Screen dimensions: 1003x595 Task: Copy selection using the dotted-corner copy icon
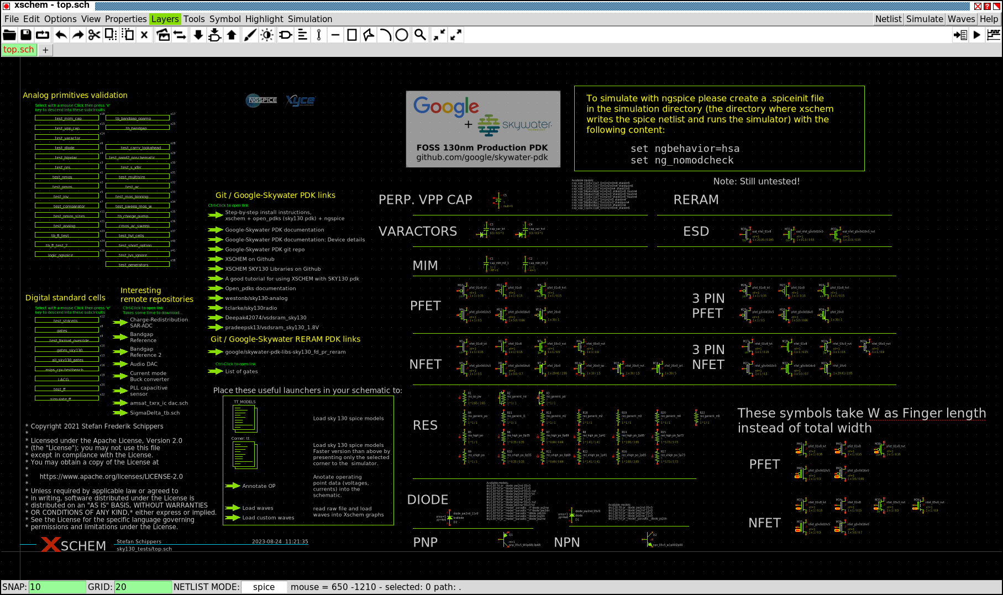click(111, 35)
